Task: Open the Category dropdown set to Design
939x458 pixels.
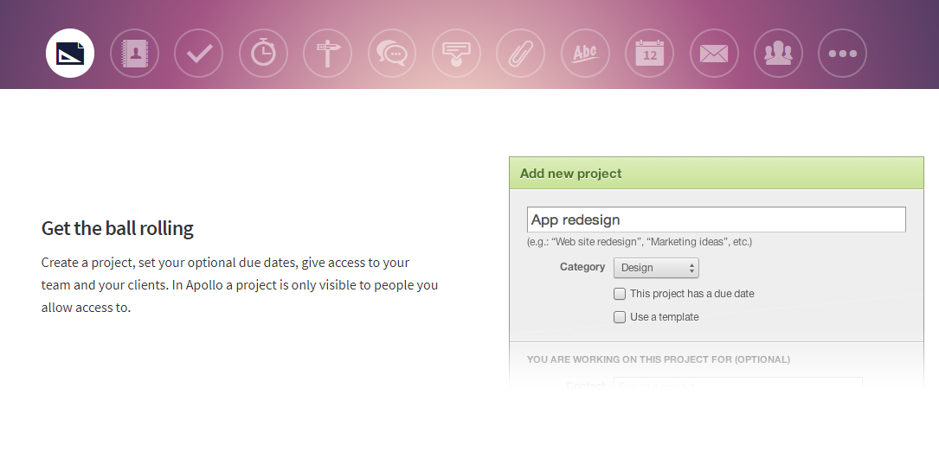Action: (x=656, y=268)
